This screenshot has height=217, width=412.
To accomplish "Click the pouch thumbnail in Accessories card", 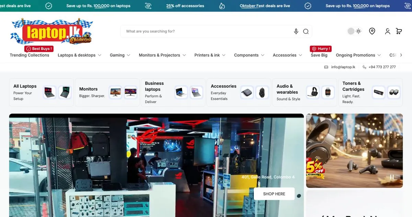I will (x=247, y=92).
